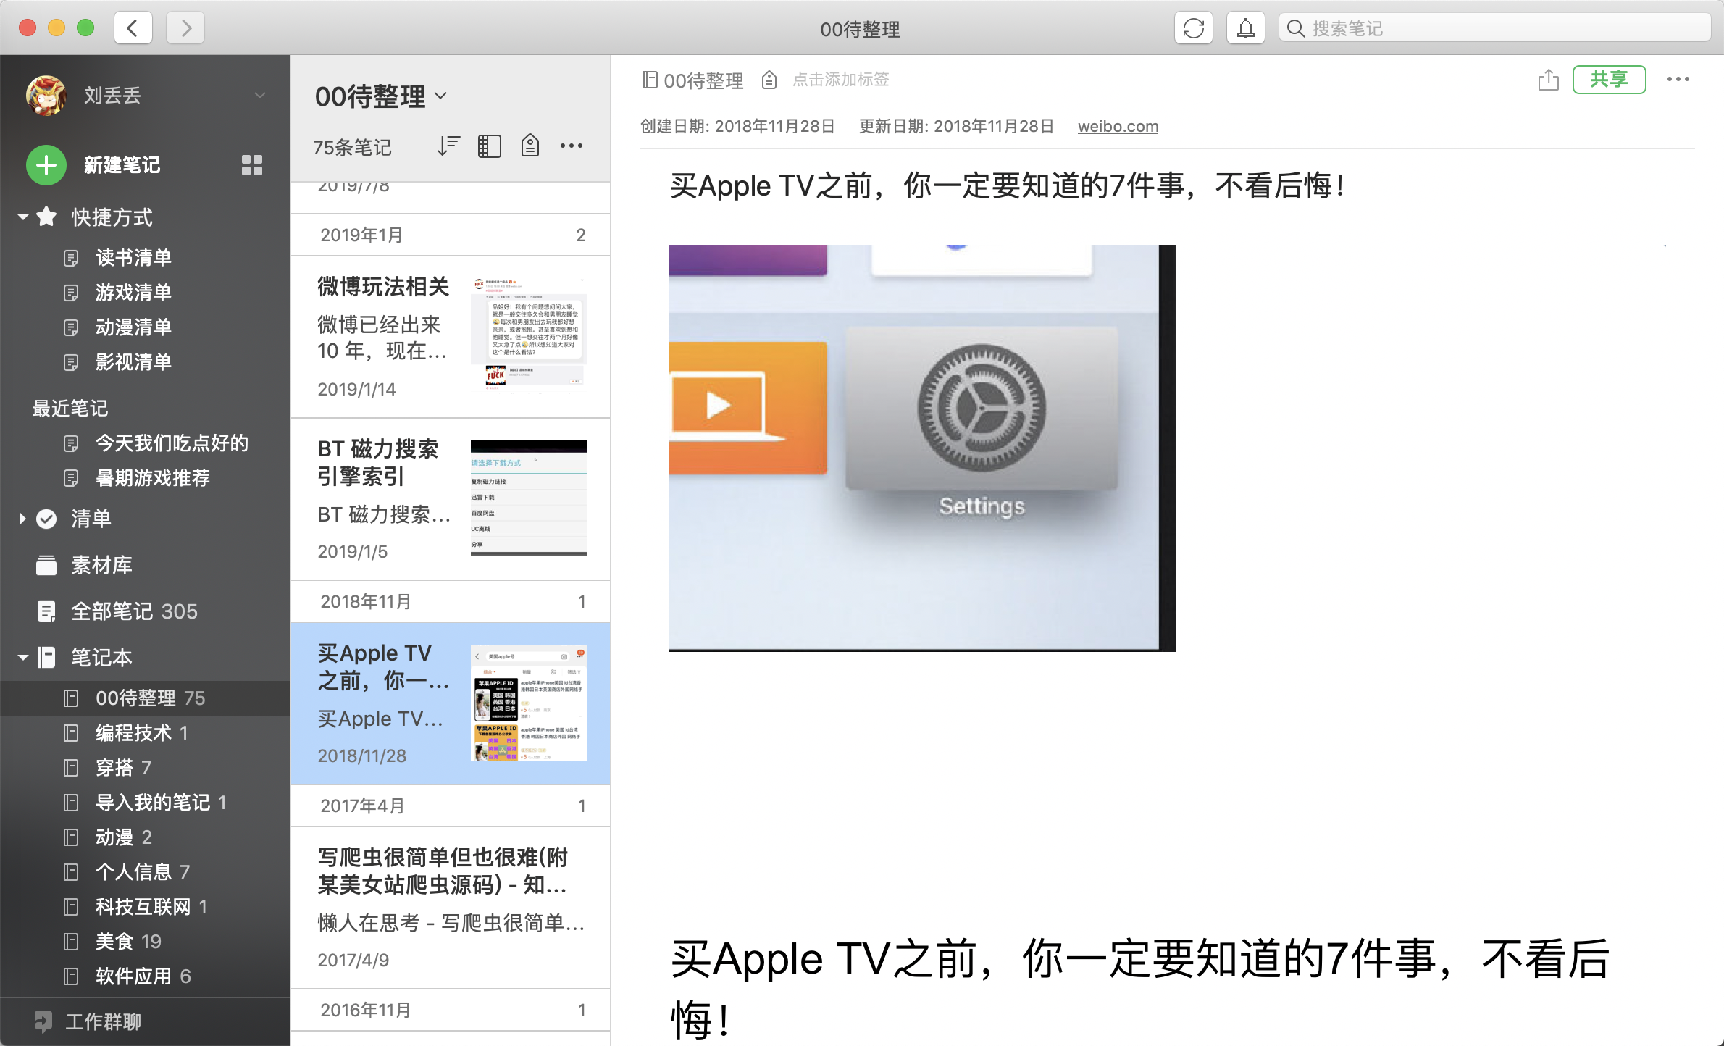The height and width of the screenshot is (1046, 1724).
Task: Click the 全部笔记 note icon
Action: pos(46,611)
